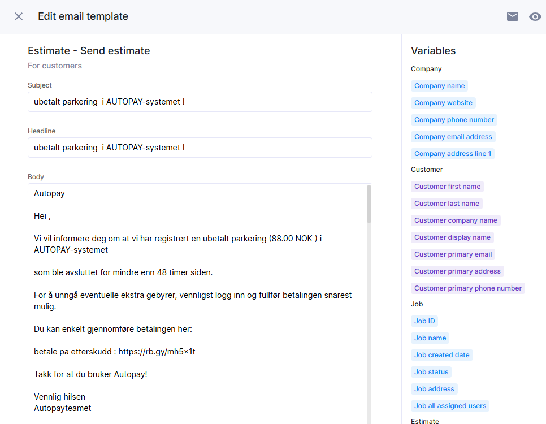Click the envelope send test email icon

[513, 16]
